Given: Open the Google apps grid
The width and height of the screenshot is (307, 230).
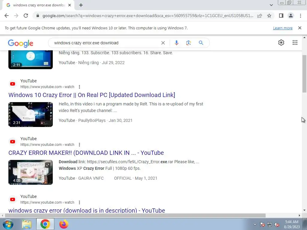Looking at the screenshot, I should point(295,43).
